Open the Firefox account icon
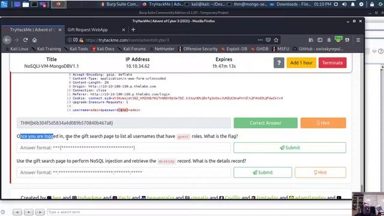 point(329,40)
